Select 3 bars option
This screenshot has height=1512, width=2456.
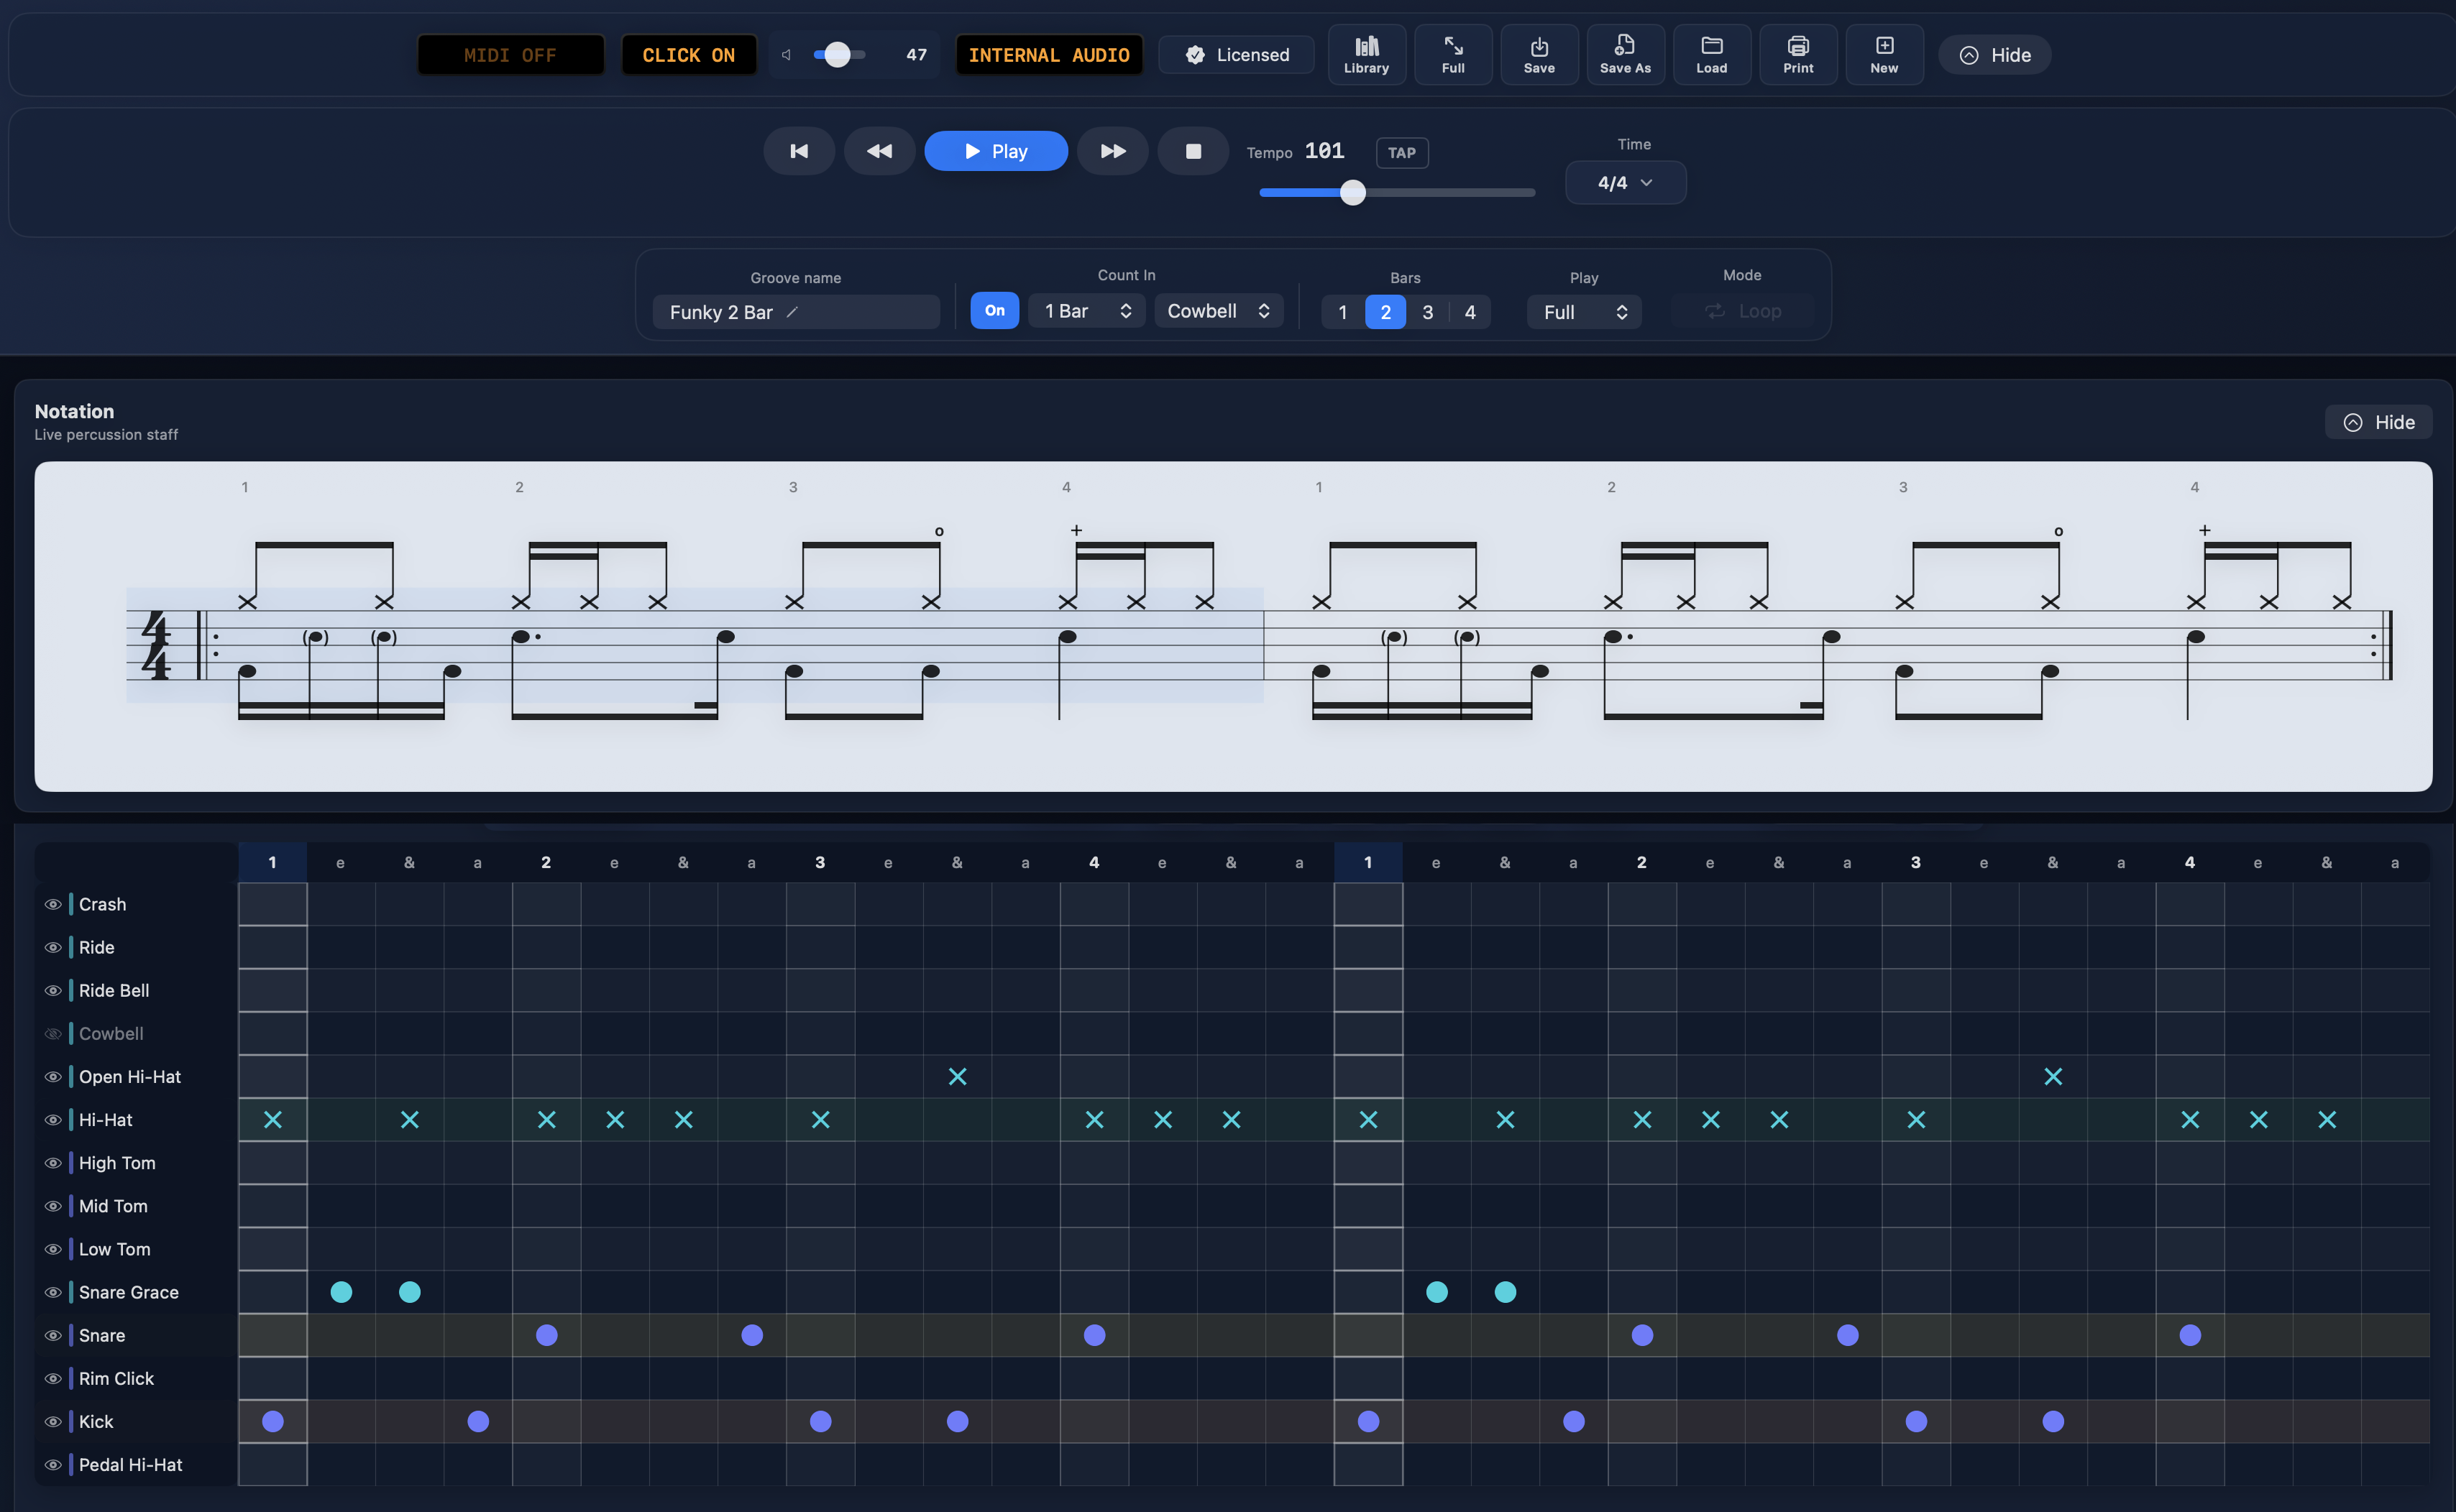pyautogui.click(x=1428, y=312)
